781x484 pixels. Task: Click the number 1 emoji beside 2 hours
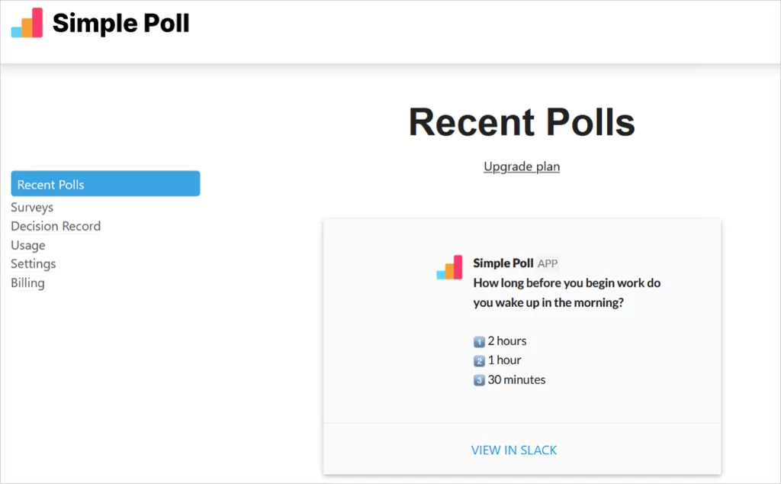479,341
